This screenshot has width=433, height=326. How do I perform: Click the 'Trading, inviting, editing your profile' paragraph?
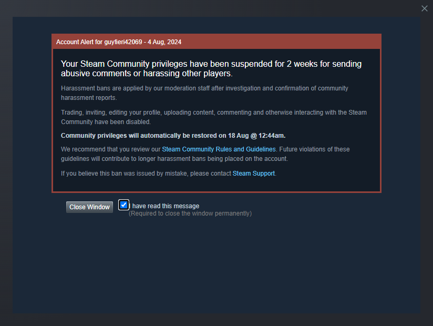(x=214, y=117)
